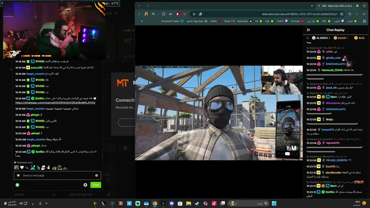Open the Download Twitter bookmark
Image resolution: width=370 pixels, height=208 pixels.
point(172,21)
